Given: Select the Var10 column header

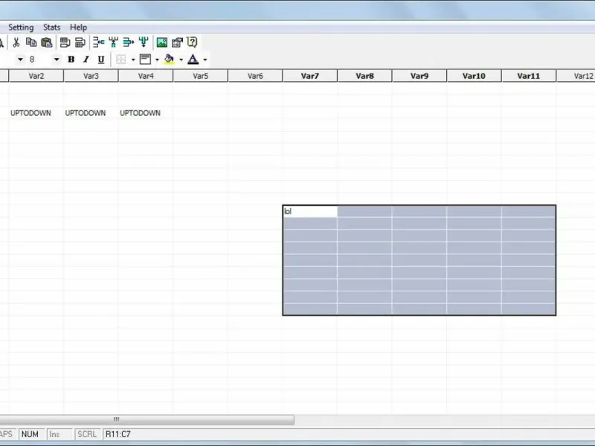Looking at the screenshot, I should [474, 76].
